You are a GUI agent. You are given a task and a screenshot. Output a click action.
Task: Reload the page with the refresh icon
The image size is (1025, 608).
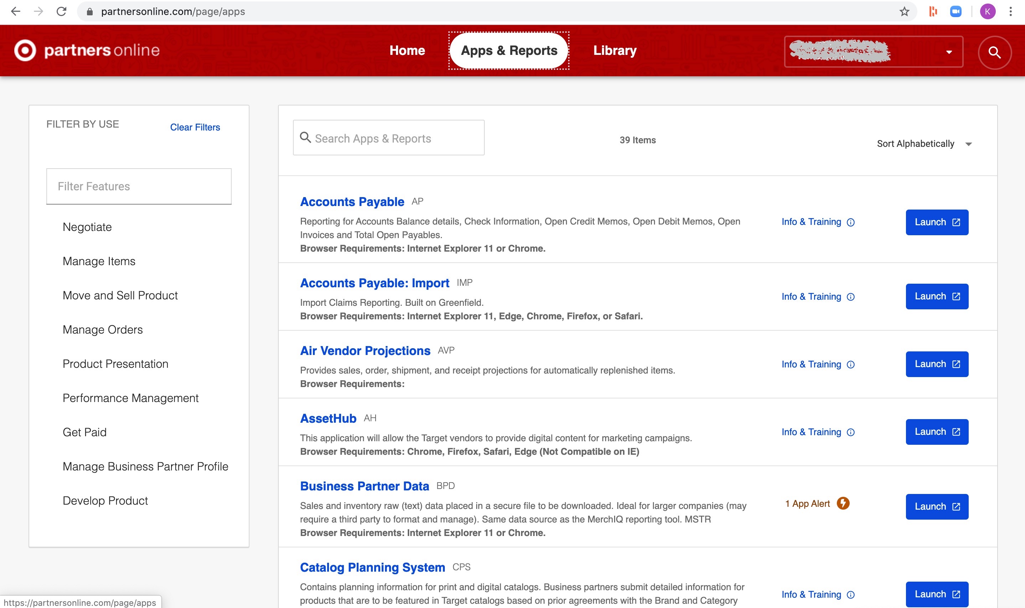click(61, 11)
